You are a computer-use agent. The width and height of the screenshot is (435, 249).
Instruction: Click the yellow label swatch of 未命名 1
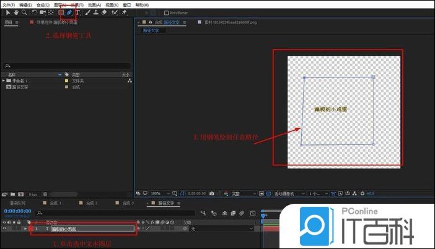coord(66,81)
